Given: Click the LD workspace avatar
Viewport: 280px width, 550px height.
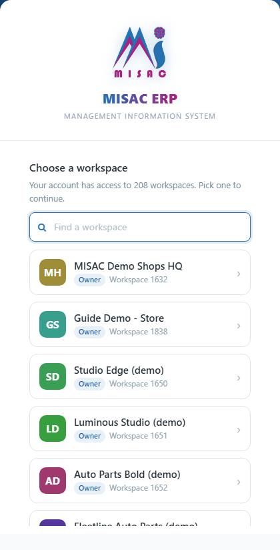Looking at the screenshot, I should pyautogui.click(x=53, y=429).
